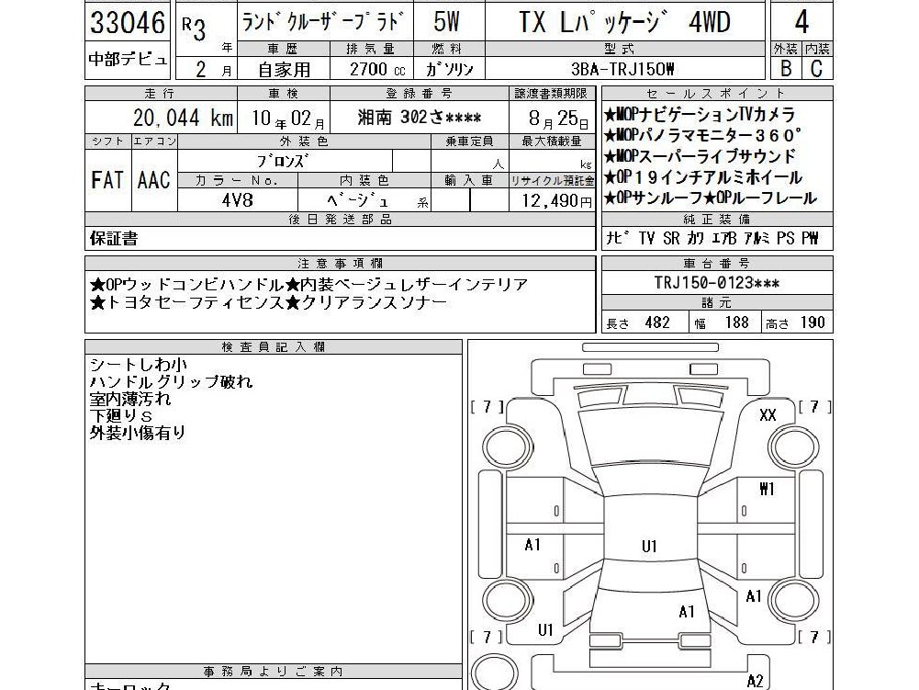Select the OP19インチアルミホイール line

(x=702, y=177)
